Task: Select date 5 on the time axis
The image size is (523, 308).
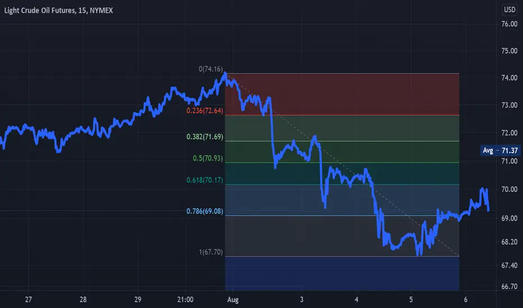Action: click(x=411, y=300)
